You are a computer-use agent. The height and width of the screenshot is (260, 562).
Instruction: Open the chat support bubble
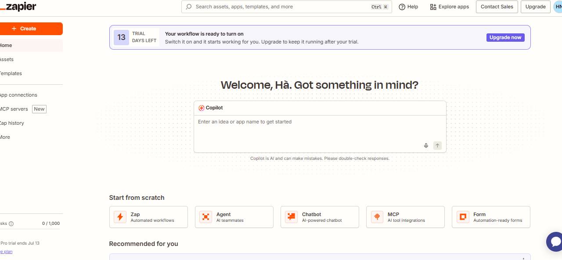[555, 242]
